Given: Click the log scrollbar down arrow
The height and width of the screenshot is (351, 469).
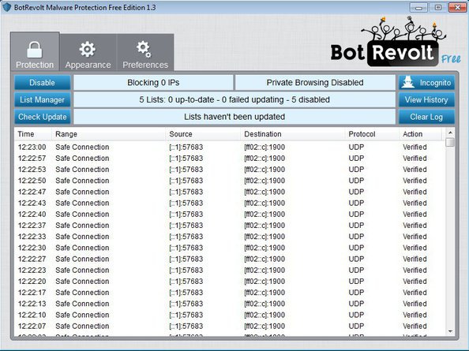Looking at the screenshot, I should tap(450, 331).
